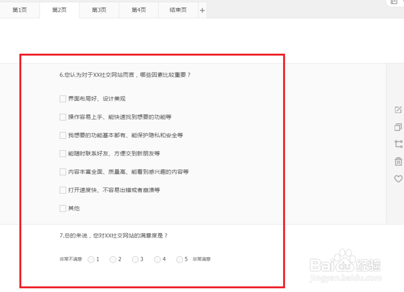Image resolution: width=404 pixels, height=292 pixels.
Task: Switch to the 第1页 tab
Action: [x=19, y=10]
